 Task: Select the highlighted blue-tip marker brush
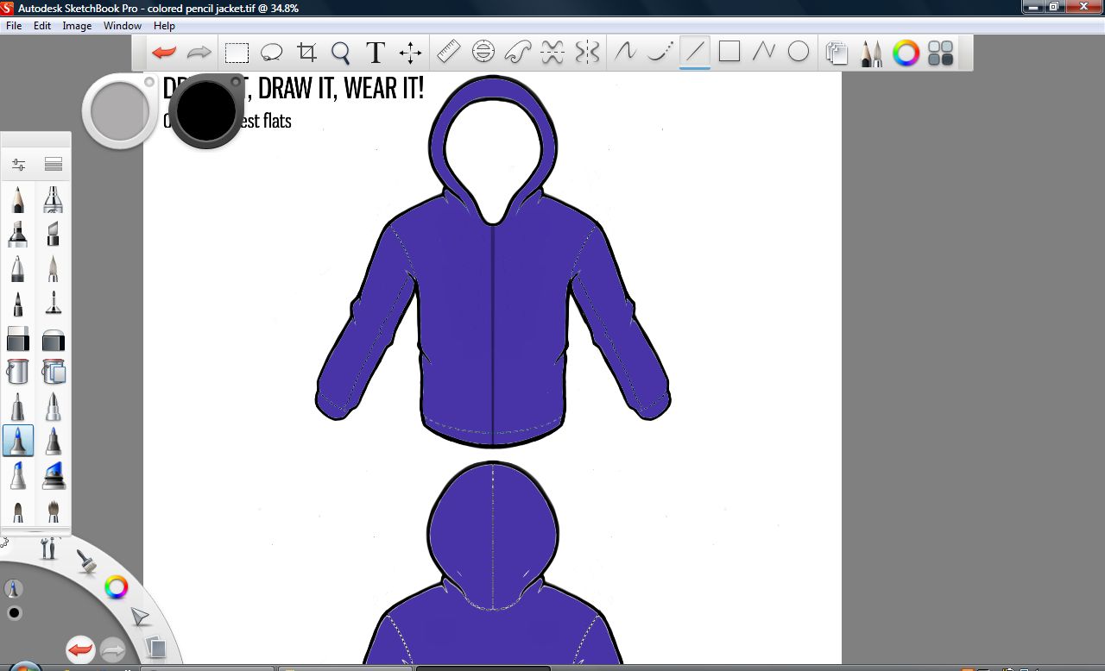18,441
